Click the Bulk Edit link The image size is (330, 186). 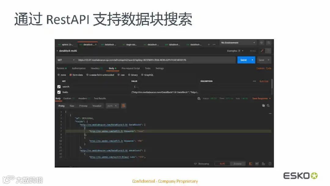tap(264, 81)
